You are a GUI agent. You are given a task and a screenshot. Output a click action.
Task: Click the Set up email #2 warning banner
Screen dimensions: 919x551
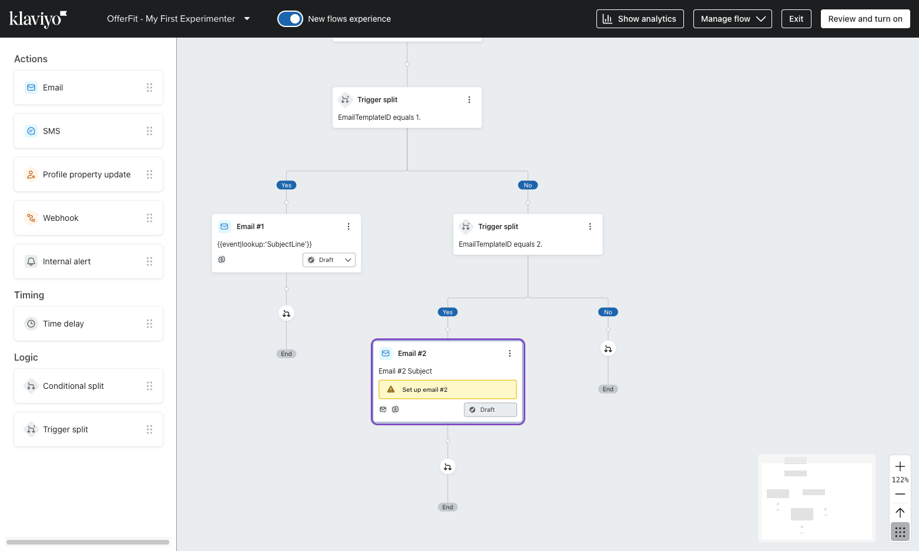click(447, 389)
